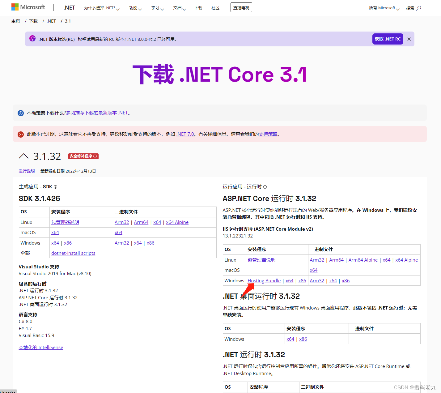Click the info icon beside 运行应用 - 运行时
441x393 pixels.
[x=265, y=187]
